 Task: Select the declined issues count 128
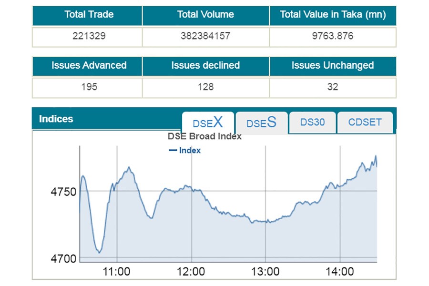205,87
